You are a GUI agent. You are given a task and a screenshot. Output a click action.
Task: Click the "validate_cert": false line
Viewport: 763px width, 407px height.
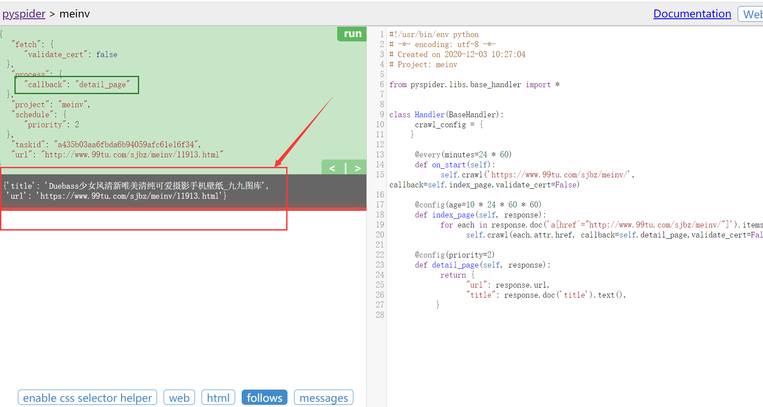(71, 54)
